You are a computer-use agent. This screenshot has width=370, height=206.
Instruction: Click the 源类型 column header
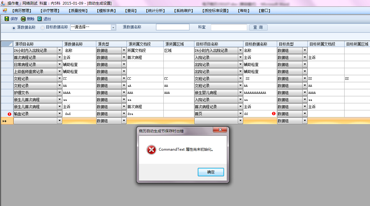coord(112,44)
